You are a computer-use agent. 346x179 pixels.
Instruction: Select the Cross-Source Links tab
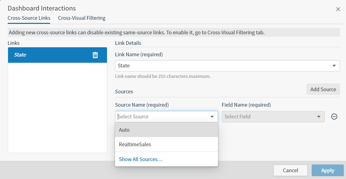pos(29,18)
